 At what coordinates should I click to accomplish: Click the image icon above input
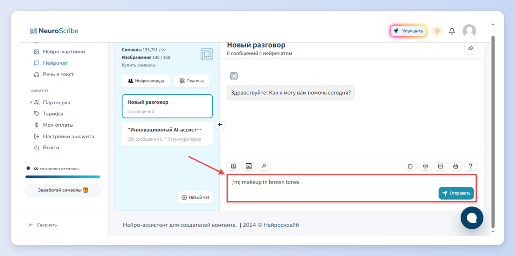pos(249,166)
